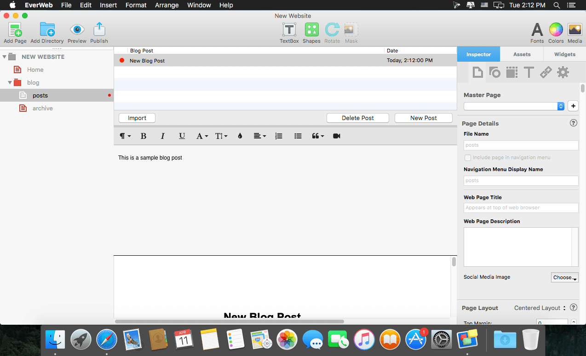Open the Fonts panel
Screen dimensions: 586x356
point(537,30)
